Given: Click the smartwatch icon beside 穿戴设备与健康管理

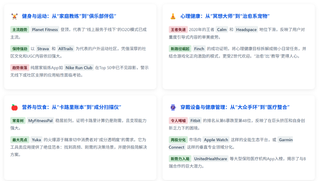Looking at the screenshot, I should pos(173,107).
